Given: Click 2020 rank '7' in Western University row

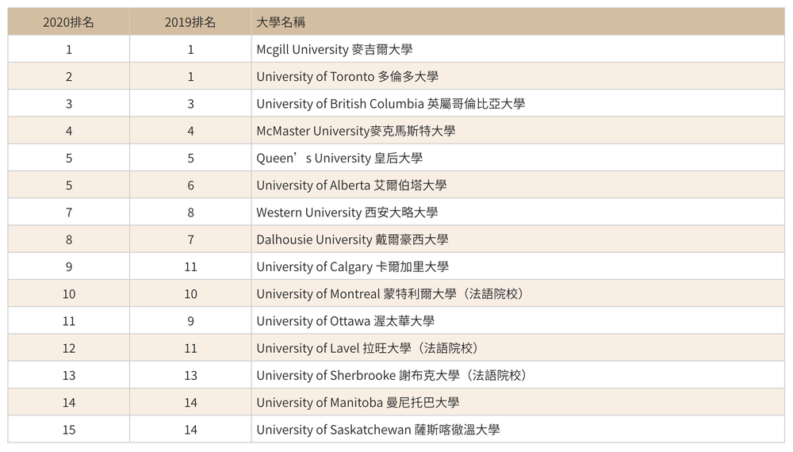Looking at the screenshot, I should [x=69, y=213].
